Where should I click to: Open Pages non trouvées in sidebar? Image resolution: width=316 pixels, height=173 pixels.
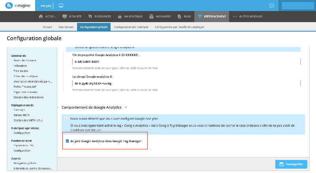(26, 92)
